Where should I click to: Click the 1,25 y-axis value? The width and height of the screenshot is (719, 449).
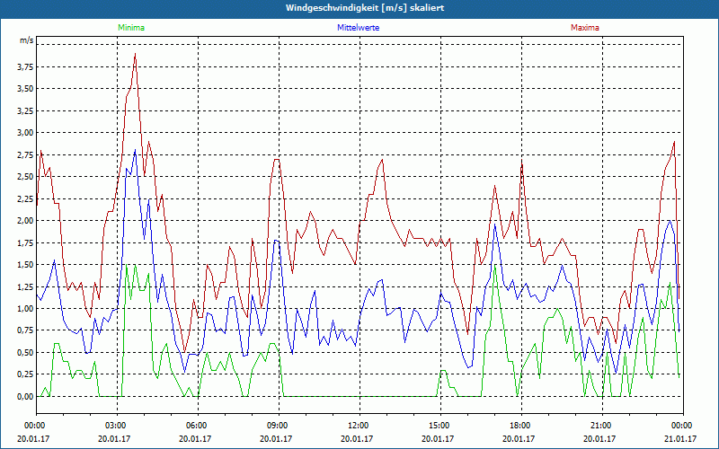pyautogui.click(x=25, y=286)
